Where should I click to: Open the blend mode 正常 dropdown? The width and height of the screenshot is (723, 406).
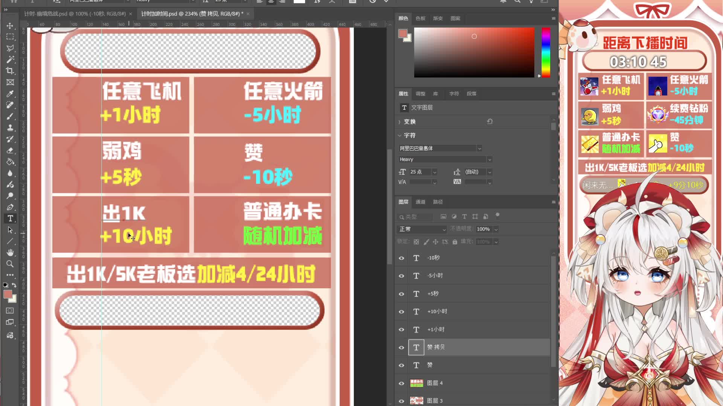click(x=422, y=229)
